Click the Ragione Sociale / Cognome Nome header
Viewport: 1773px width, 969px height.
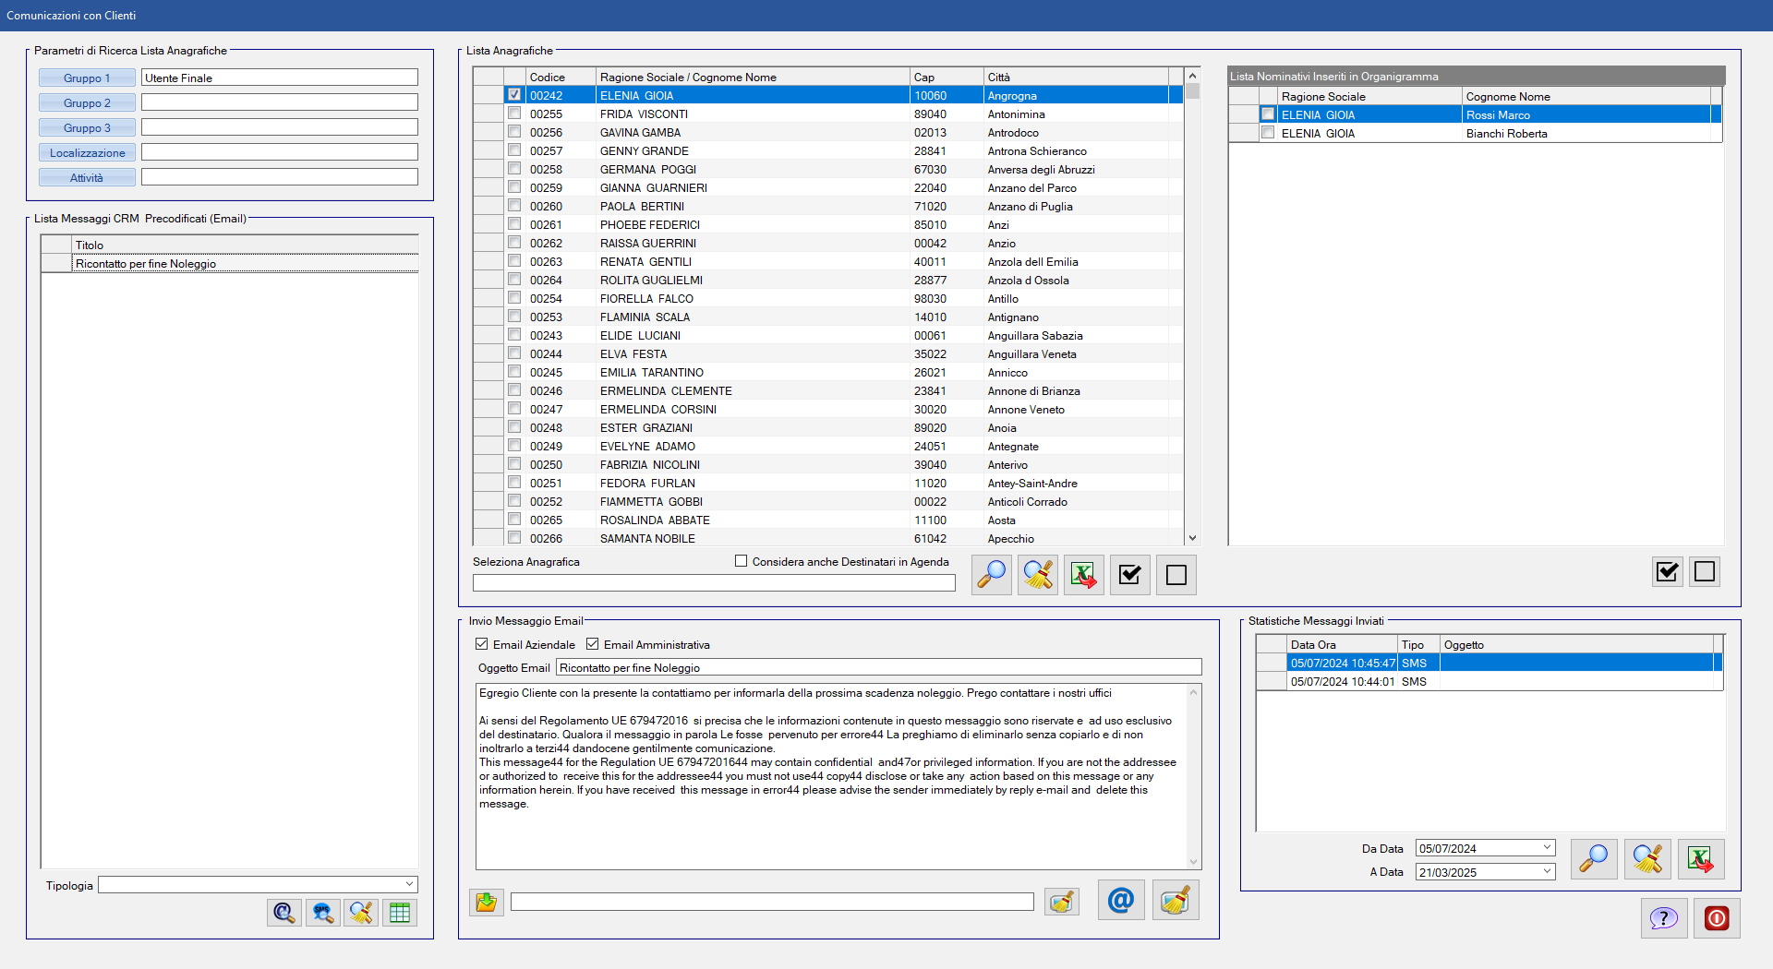[x=752, y=78]
